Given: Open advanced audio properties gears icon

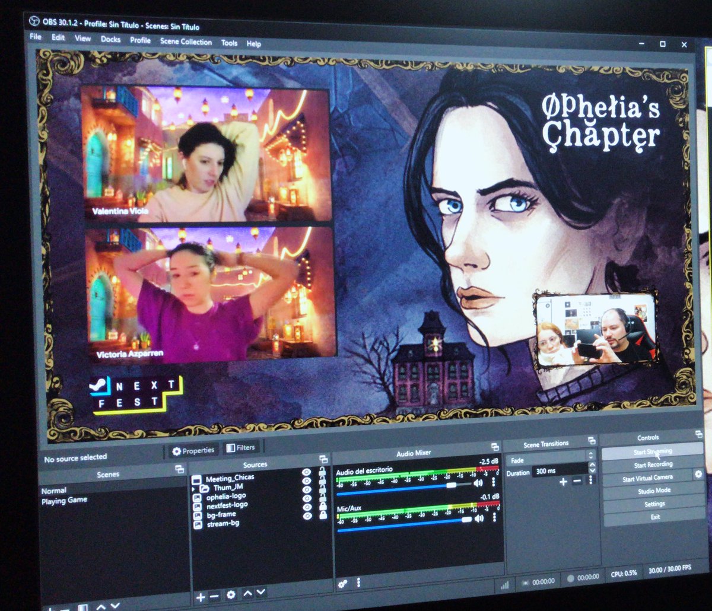Looking at the screenshot, I should pyautogui.click(x=343, y=583).
